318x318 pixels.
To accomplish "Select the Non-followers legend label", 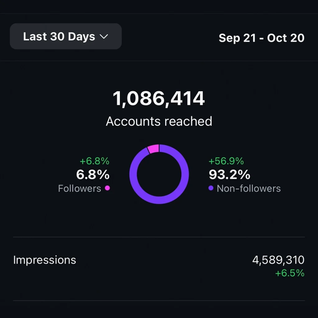I will tap(248, 188).
